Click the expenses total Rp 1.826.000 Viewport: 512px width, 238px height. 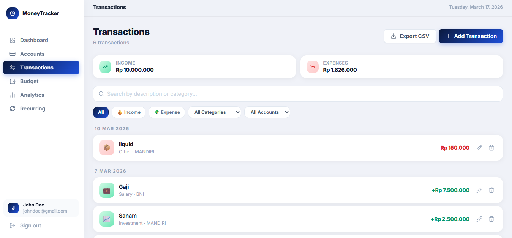pos(340,70)
